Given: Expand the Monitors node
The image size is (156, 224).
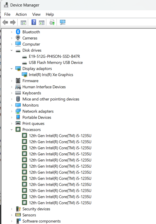Looking at the screenshot, I should (x=12, y=105).
